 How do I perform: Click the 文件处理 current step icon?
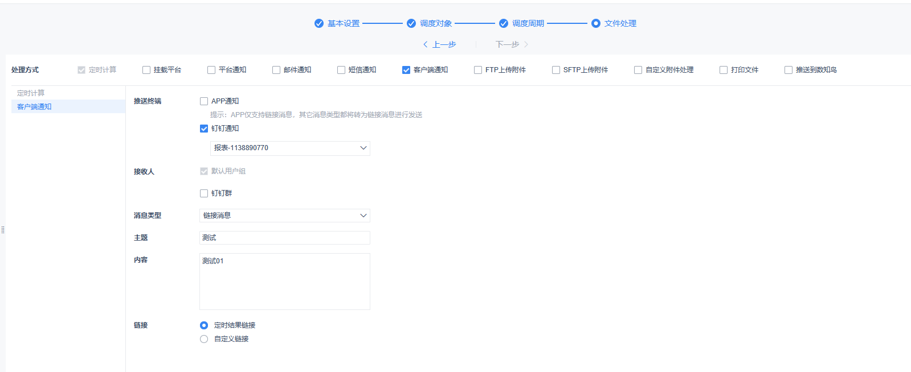click(x=596, y=23)
